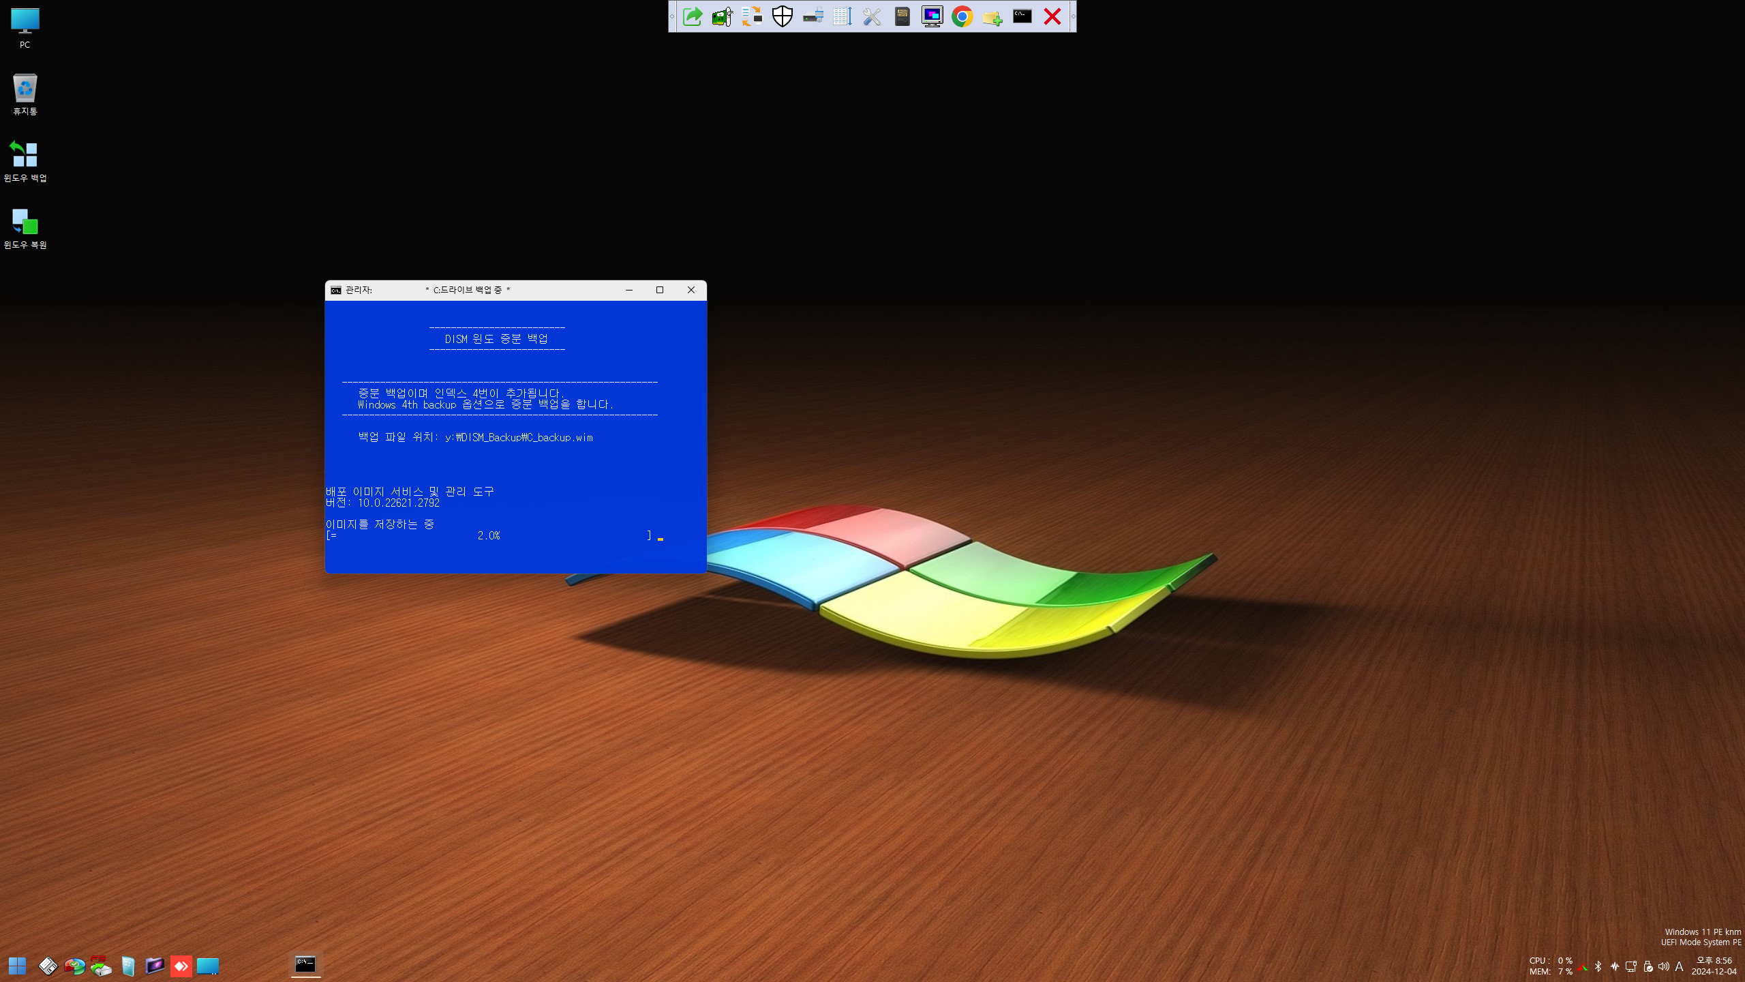1745x982 pixels.
Task: Minimize the C:드라이브 백업 중 console window
Action: coord(629,290)
